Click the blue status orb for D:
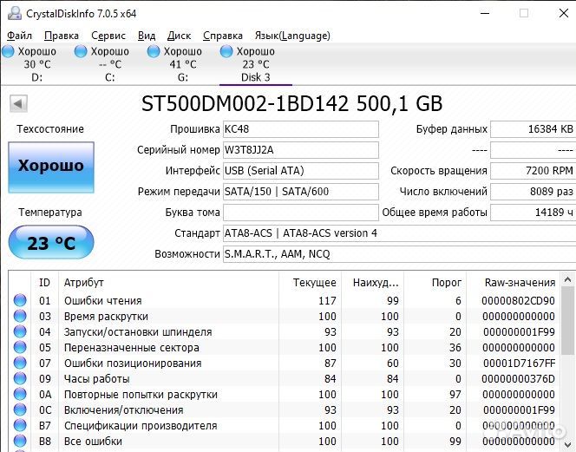Viewport: 576px width, 452px height. point(8,51)
